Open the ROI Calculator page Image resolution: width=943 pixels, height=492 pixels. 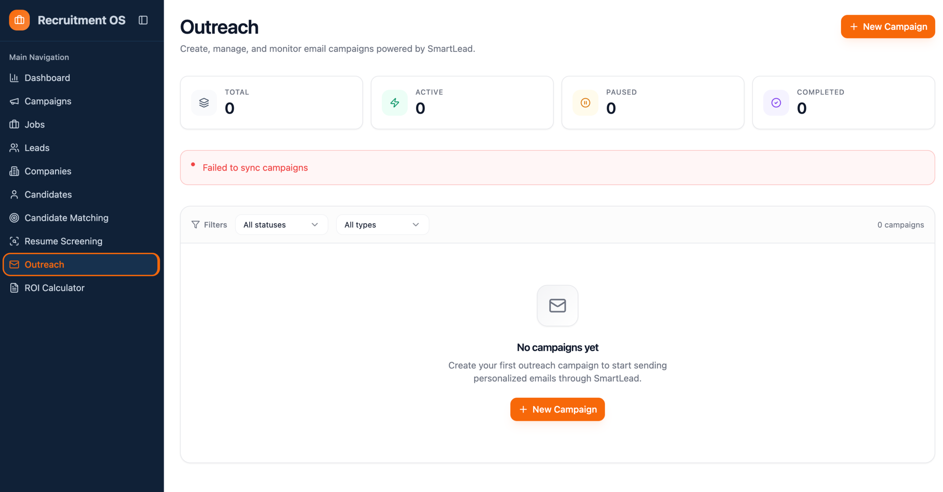click(81, 288)
